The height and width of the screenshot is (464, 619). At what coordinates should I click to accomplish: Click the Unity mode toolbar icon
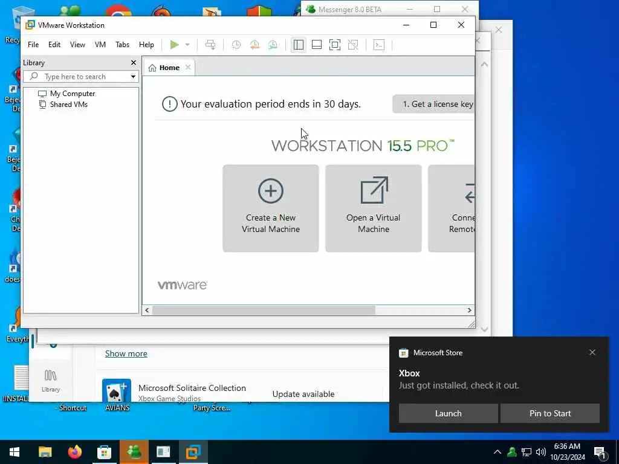pyautogui.click(x=353, y=45)
